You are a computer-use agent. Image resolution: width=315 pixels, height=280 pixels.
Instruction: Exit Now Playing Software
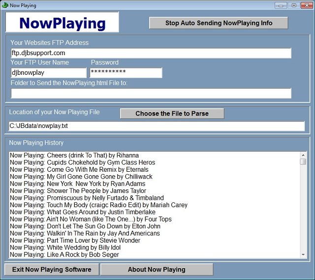tap(52, 270)
